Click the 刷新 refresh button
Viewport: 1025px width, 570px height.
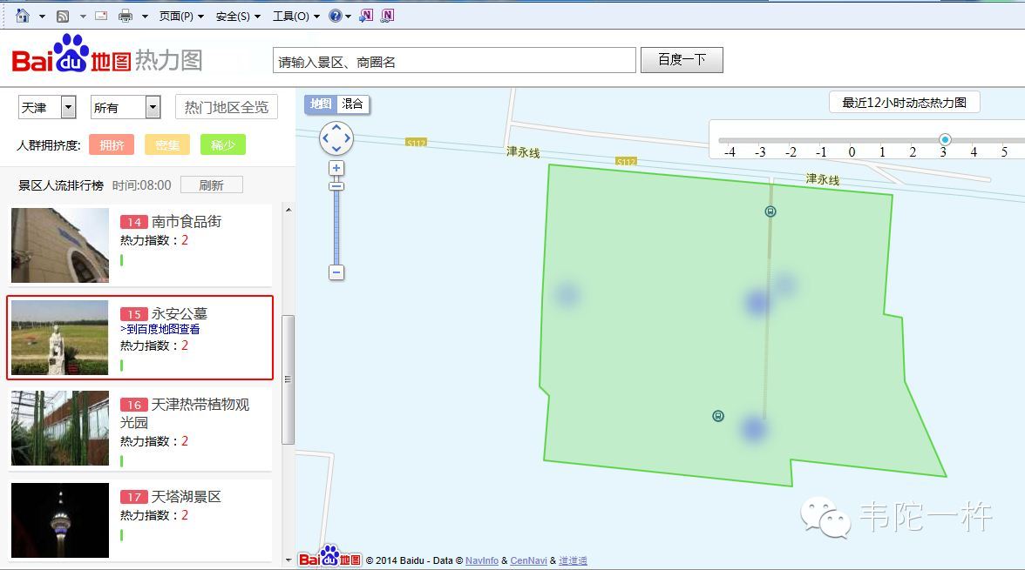[211, 185]
